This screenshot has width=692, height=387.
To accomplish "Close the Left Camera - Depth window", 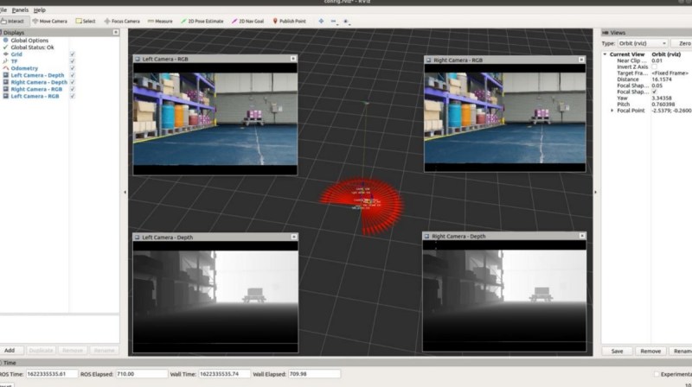I will [294, 237].
